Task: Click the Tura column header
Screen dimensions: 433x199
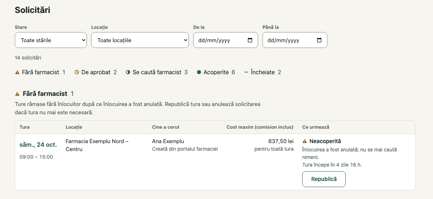Action: tap(25, 127)
